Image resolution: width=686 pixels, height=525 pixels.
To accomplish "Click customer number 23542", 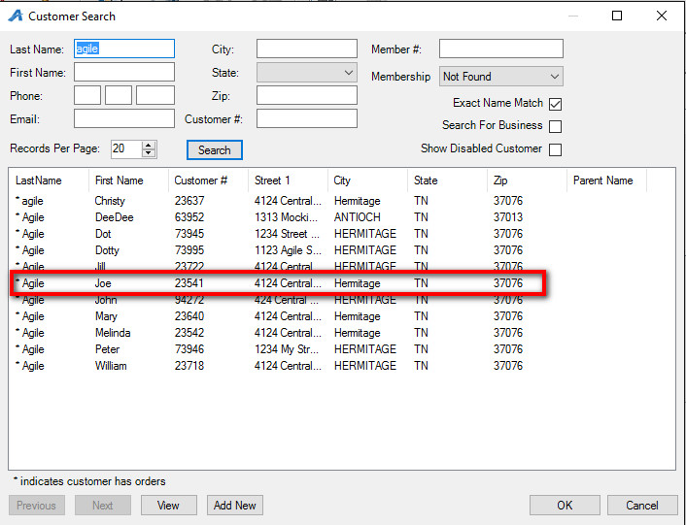I will tap(189, 333).
